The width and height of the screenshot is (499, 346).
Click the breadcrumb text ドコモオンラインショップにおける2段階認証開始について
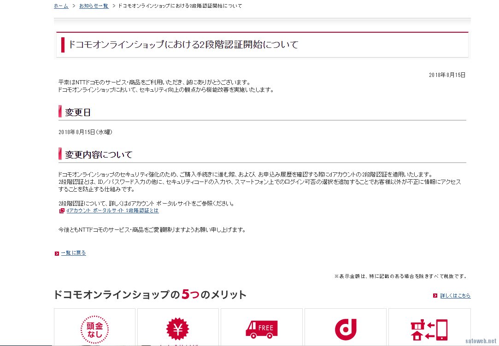point(180,6)
